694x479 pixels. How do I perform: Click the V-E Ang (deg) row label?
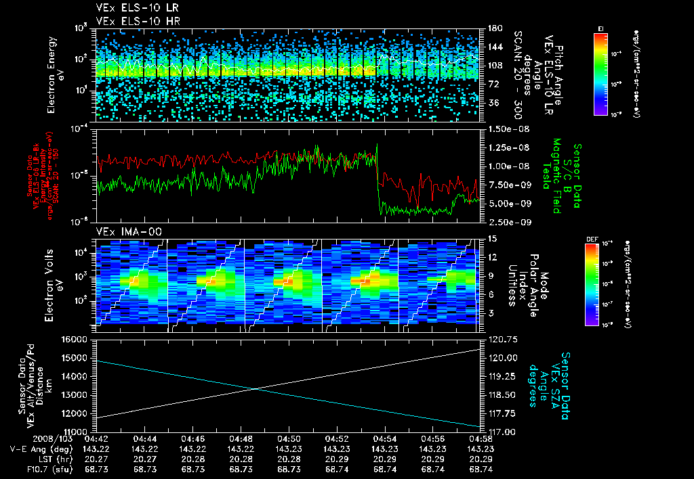(x=41, y=449)
